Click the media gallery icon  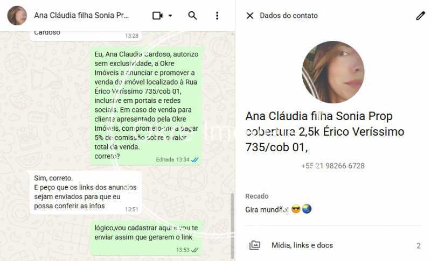click(254, 245)
